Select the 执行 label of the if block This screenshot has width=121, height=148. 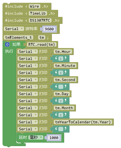[9, 51]
